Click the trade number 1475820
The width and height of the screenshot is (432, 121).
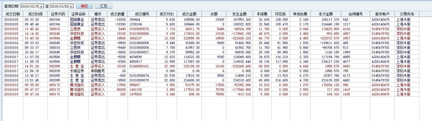pos(135,94)
